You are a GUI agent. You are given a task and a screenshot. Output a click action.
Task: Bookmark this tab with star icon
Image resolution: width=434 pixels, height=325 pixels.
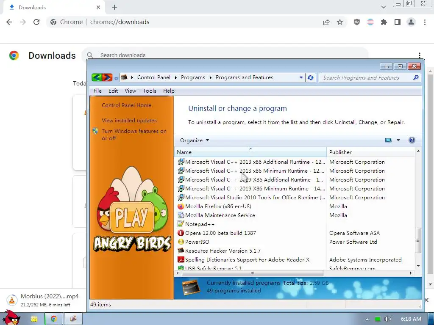pos(340,22)
